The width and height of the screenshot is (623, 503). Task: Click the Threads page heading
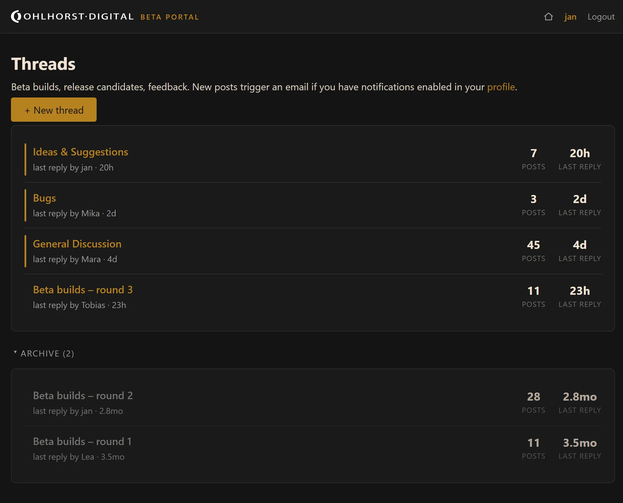pos(43,64)
